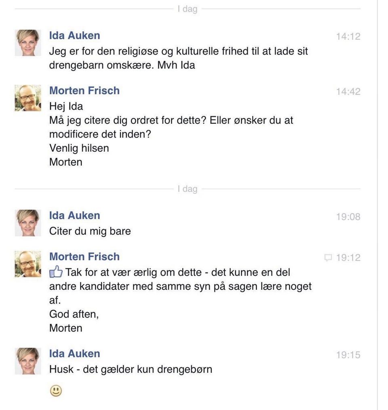
Task: Open Morten Frisch's profile photo on the 19:12 message
Action: [28, 264]
